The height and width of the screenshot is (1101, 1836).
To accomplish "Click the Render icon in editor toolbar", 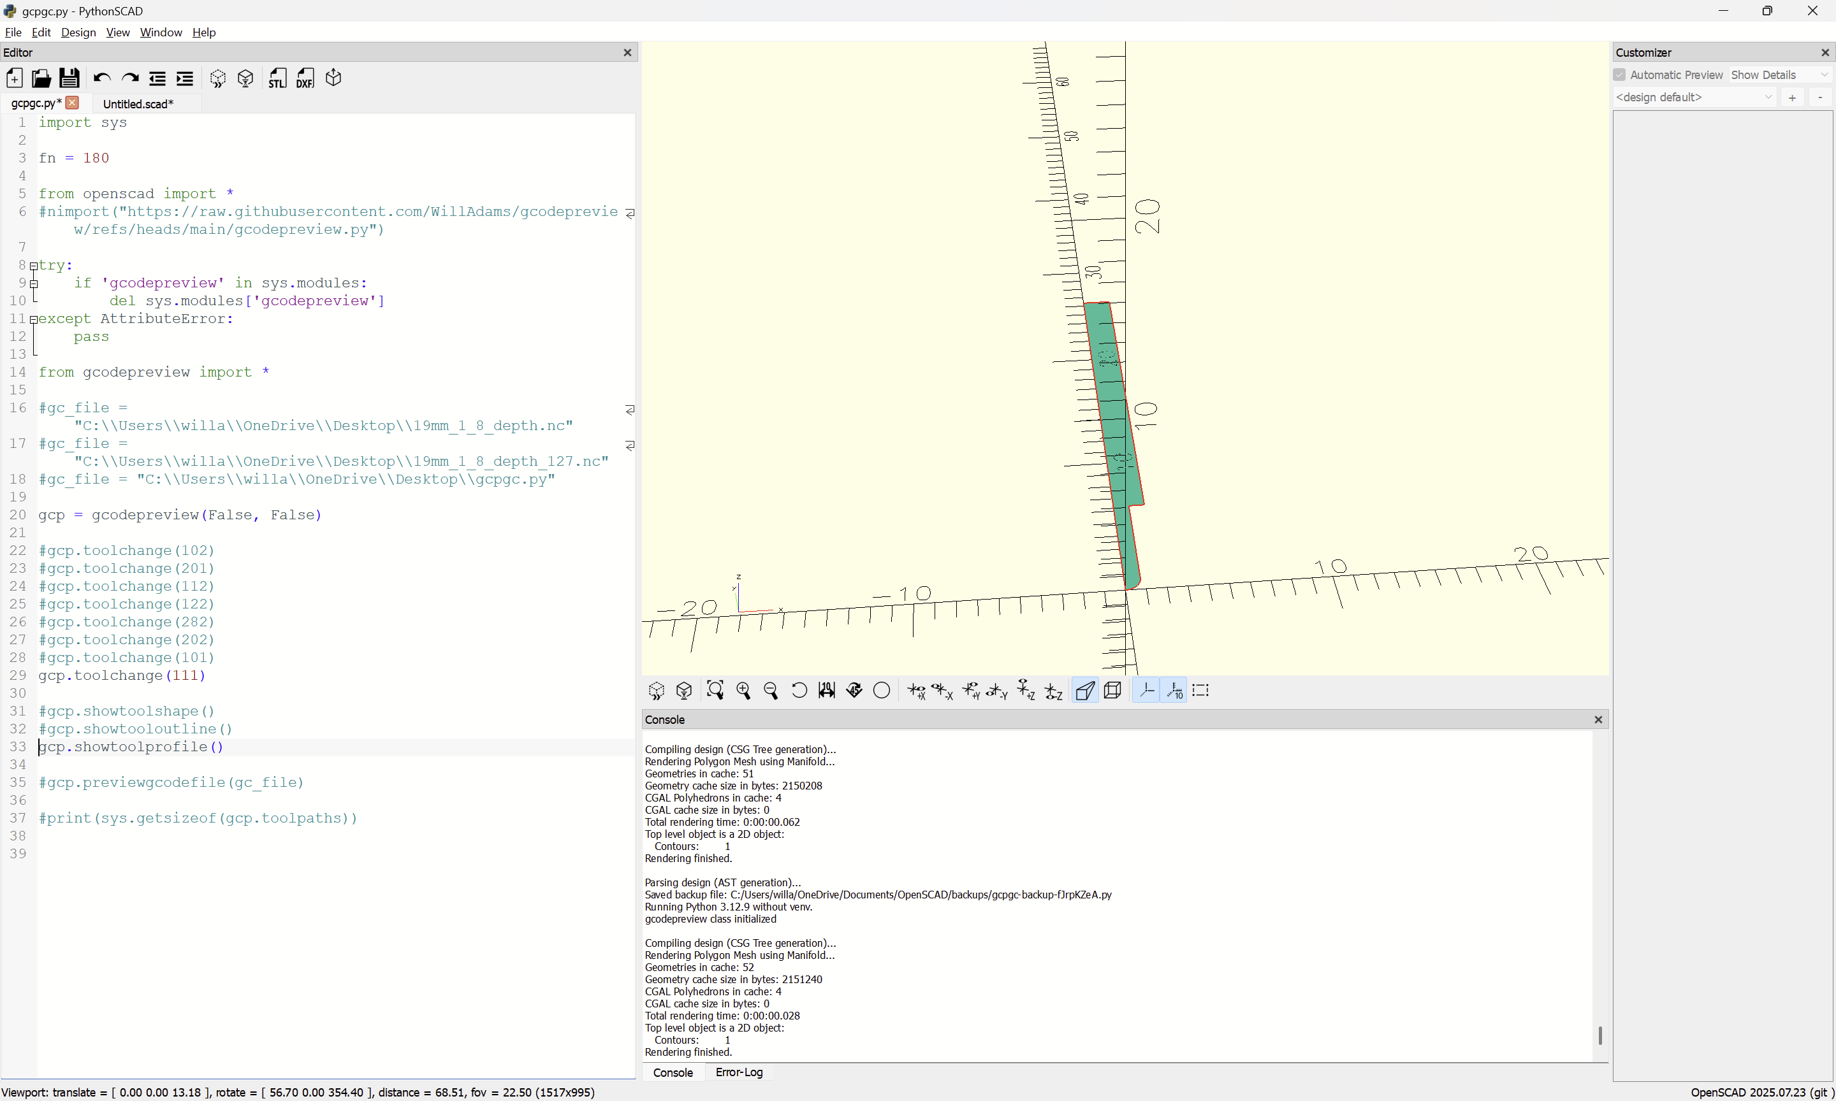I will point(245,78).
